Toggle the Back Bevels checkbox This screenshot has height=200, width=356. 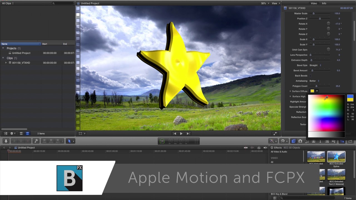pos(310,76)
